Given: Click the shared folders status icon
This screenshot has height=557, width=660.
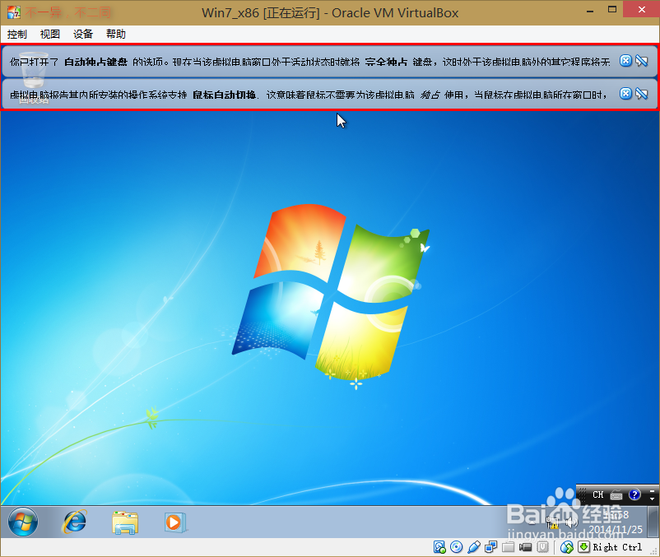Looking at the screenshot, I should [508, 547].
